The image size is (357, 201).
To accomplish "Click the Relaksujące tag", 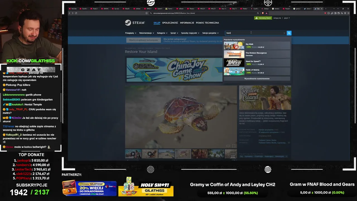I will 269,156.
